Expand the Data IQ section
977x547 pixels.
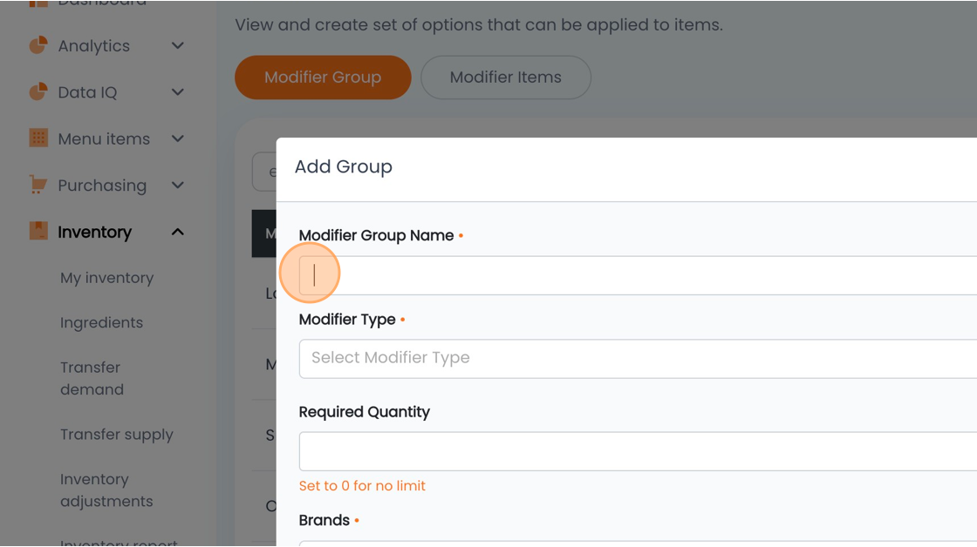coord(177,91)
